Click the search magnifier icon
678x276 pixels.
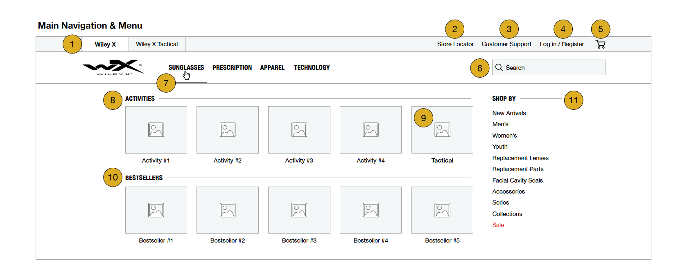point(499,67)
